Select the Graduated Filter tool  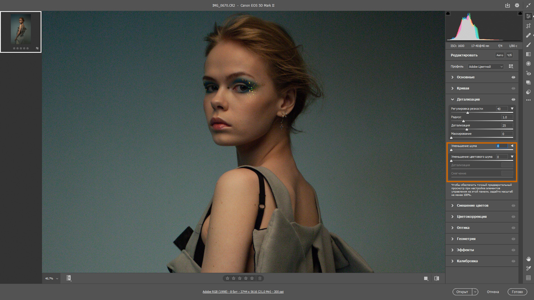coord(528,54)
